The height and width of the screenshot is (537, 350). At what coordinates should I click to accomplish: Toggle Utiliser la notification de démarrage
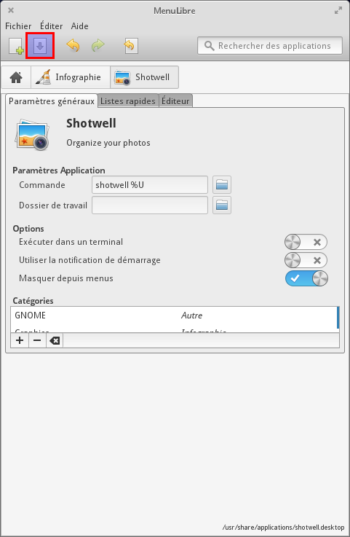[306, 260]
